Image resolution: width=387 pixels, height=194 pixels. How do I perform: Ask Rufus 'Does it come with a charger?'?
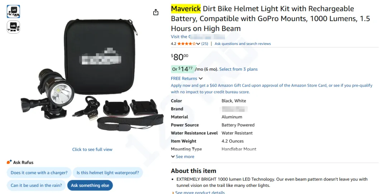coord(39,173)
